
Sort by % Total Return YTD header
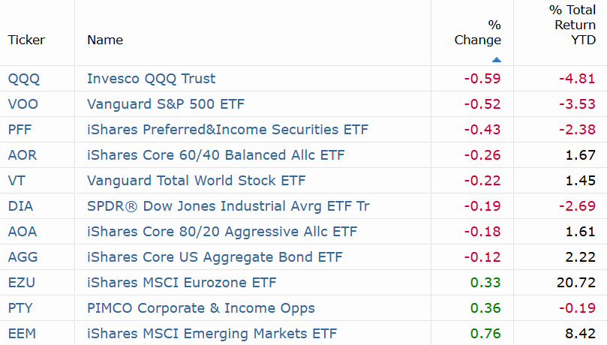(x=572, y=25)
